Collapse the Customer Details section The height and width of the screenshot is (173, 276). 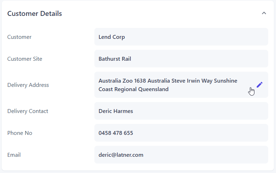(264, 13)
